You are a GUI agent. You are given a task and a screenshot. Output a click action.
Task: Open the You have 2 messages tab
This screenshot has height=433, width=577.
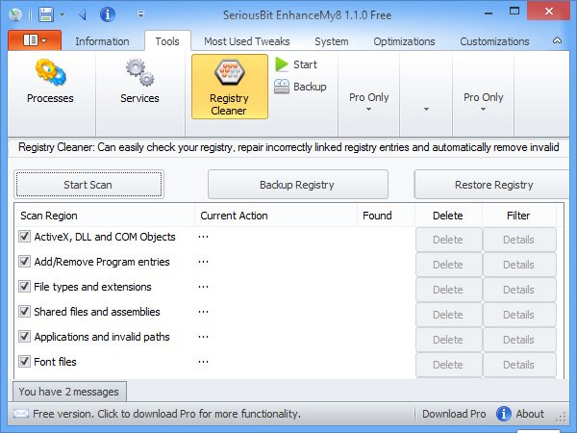pos(69,392)
